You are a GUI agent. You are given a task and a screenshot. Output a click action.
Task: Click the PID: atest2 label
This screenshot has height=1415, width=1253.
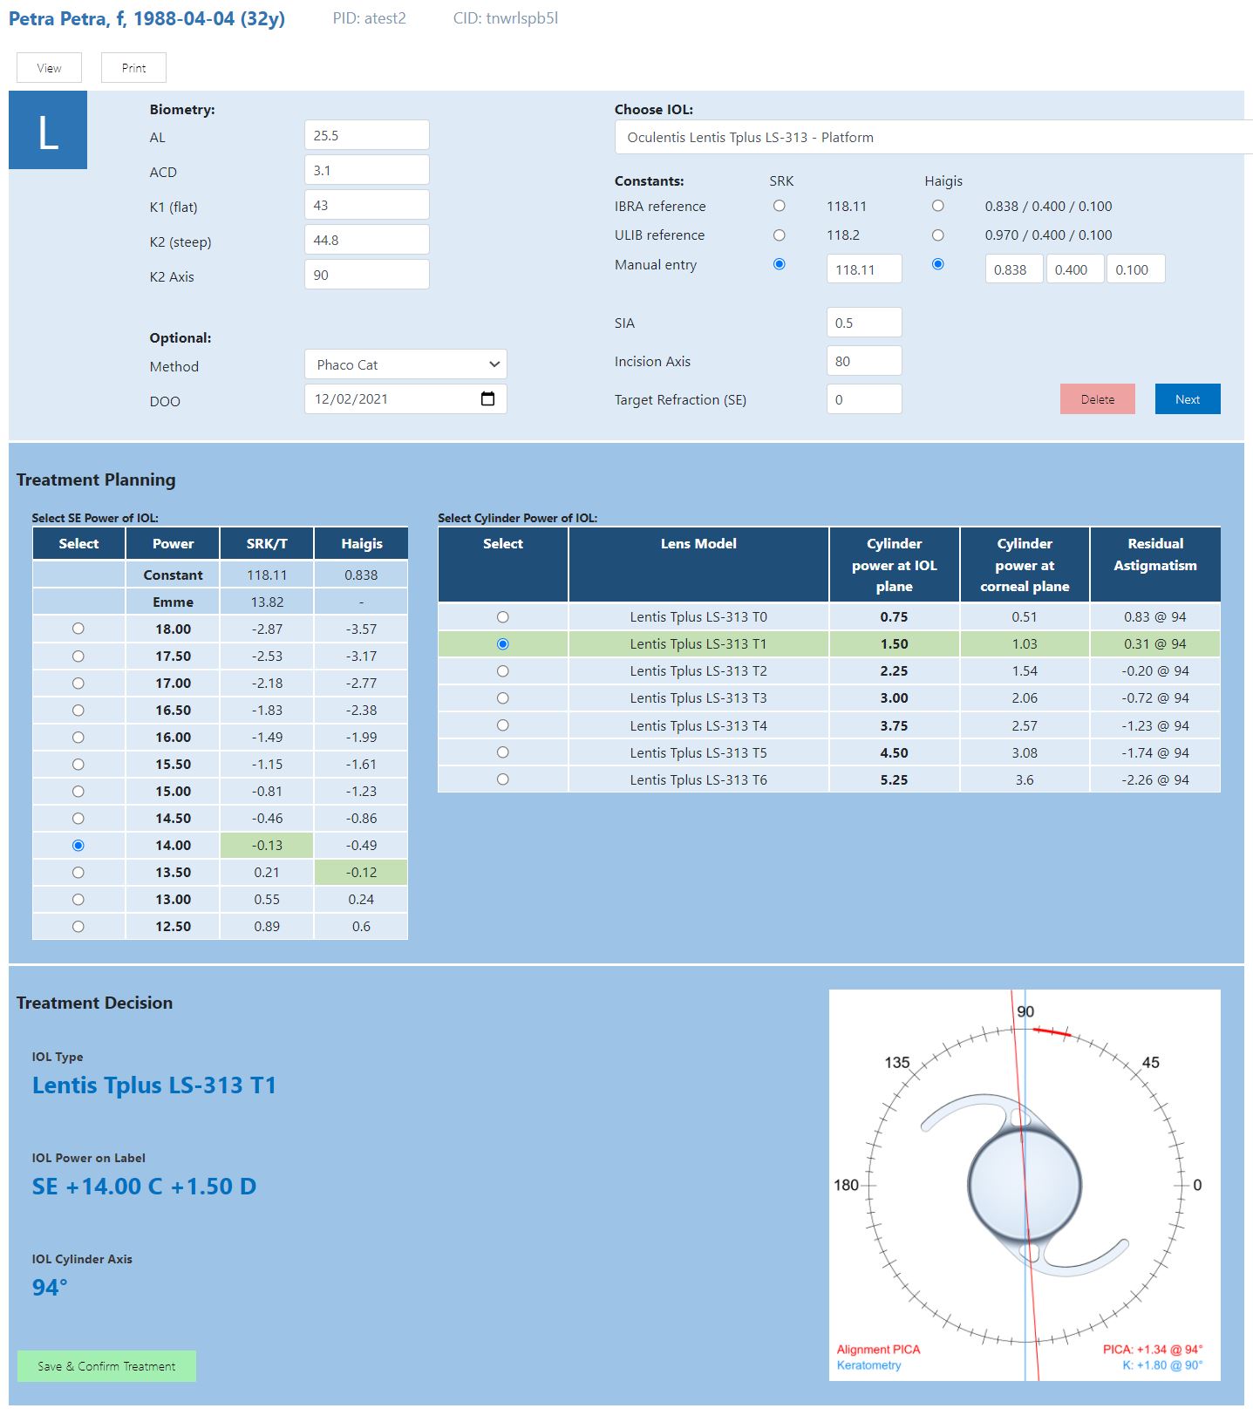coord(369,18)
